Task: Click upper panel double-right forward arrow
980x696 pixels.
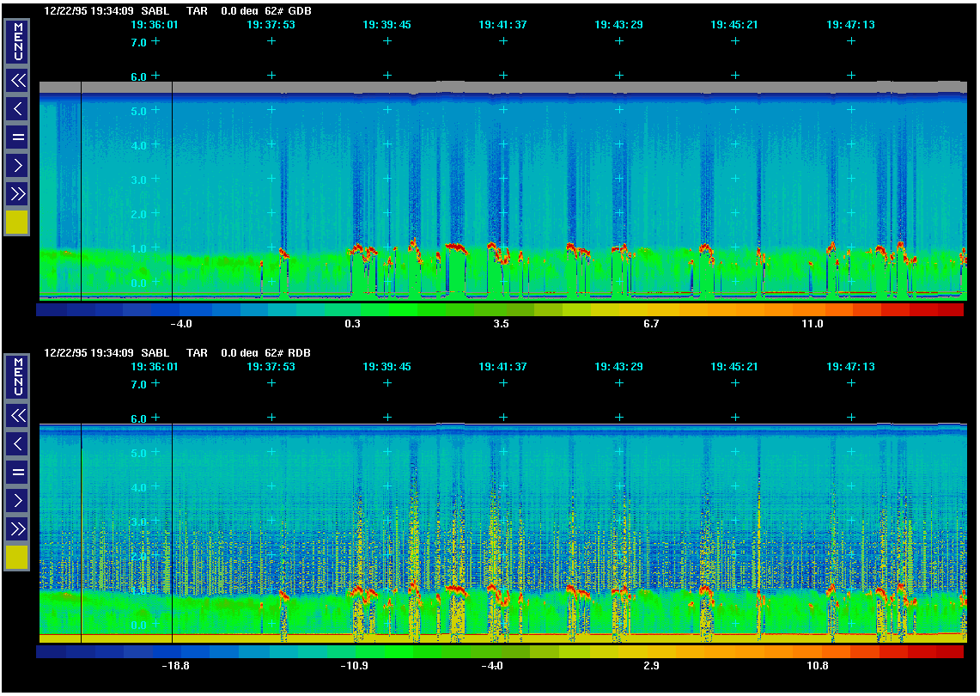Action: (x=17, y=193)
